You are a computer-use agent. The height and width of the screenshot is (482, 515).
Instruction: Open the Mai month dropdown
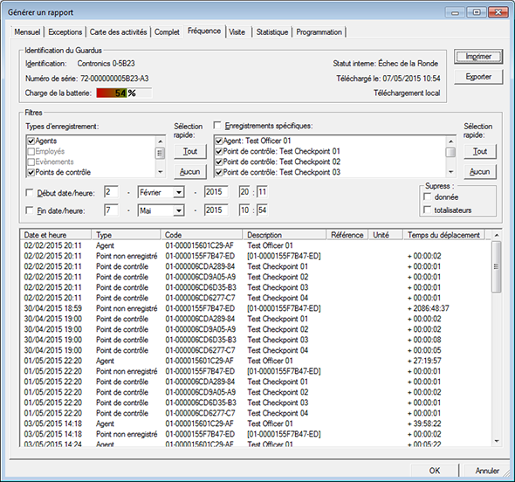pos(178,210)
